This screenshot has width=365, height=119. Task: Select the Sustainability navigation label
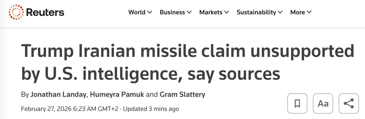[256, 12]
